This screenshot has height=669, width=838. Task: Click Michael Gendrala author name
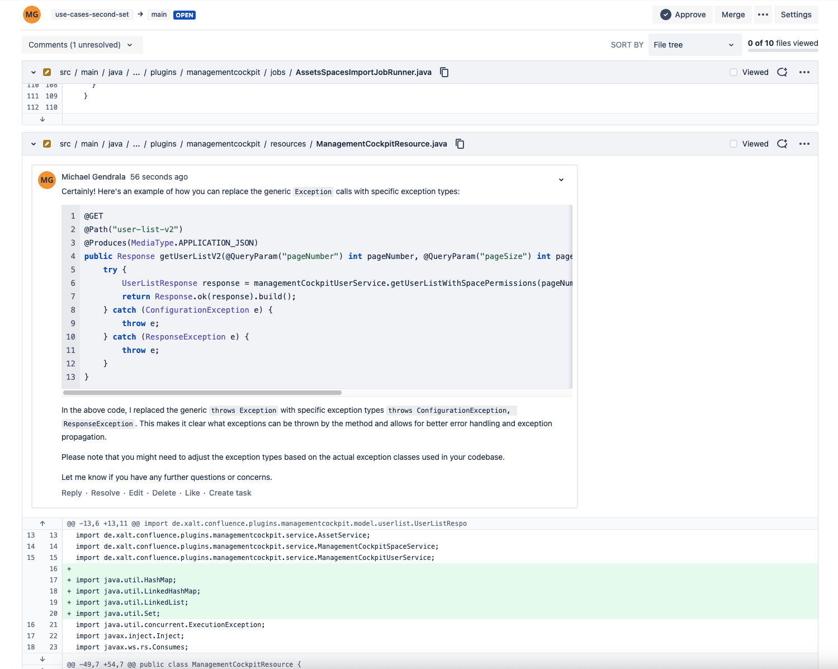pos(93,177)
